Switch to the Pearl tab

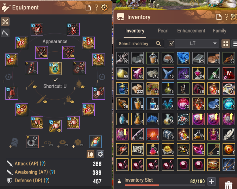(x=163, y=31)
